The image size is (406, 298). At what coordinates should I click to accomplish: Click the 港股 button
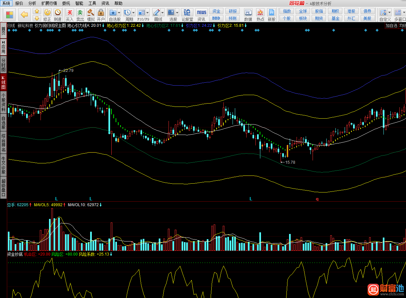point(351,11)
